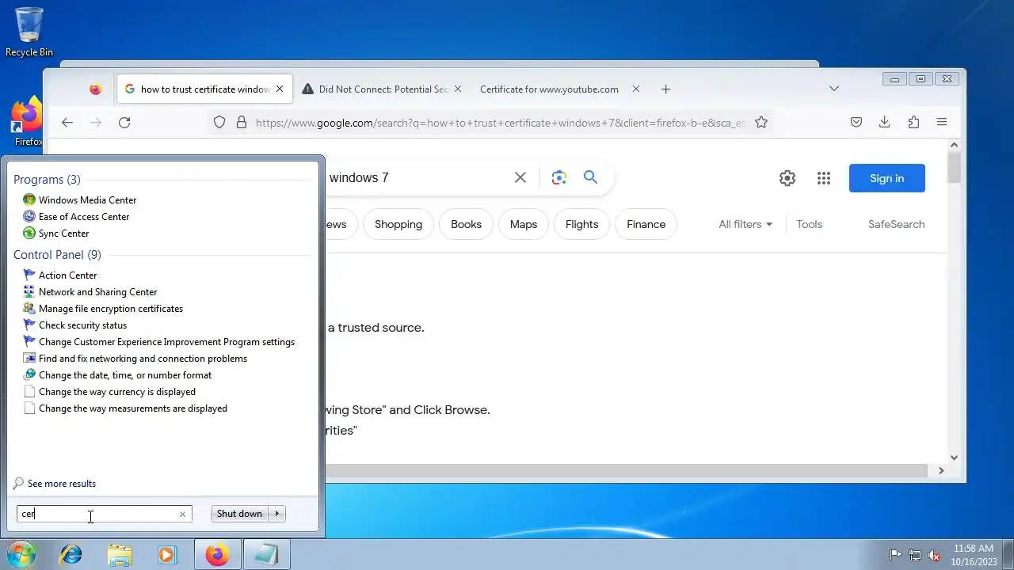
Task: Click the Google search magnifier button
Action: coord(590,177)
